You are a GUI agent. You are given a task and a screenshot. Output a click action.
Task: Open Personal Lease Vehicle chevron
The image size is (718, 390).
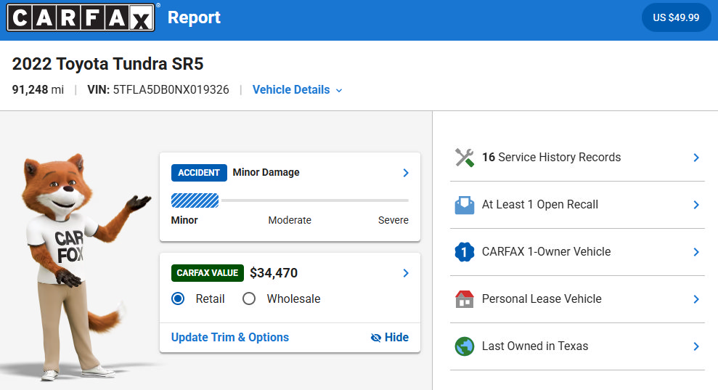pos(696,299)
